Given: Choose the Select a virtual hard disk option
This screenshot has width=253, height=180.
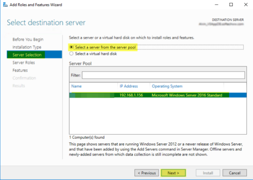Looking at the screenshot, I should 72,53.
